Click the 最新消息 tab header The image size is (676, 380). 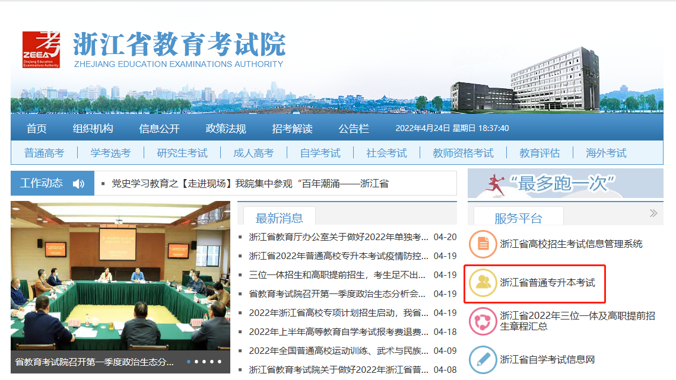click(279, 218)
